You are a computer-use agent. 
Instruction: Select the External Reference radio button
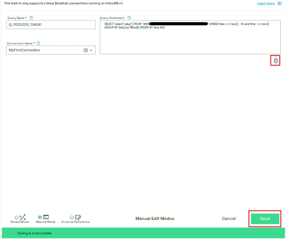72,217
